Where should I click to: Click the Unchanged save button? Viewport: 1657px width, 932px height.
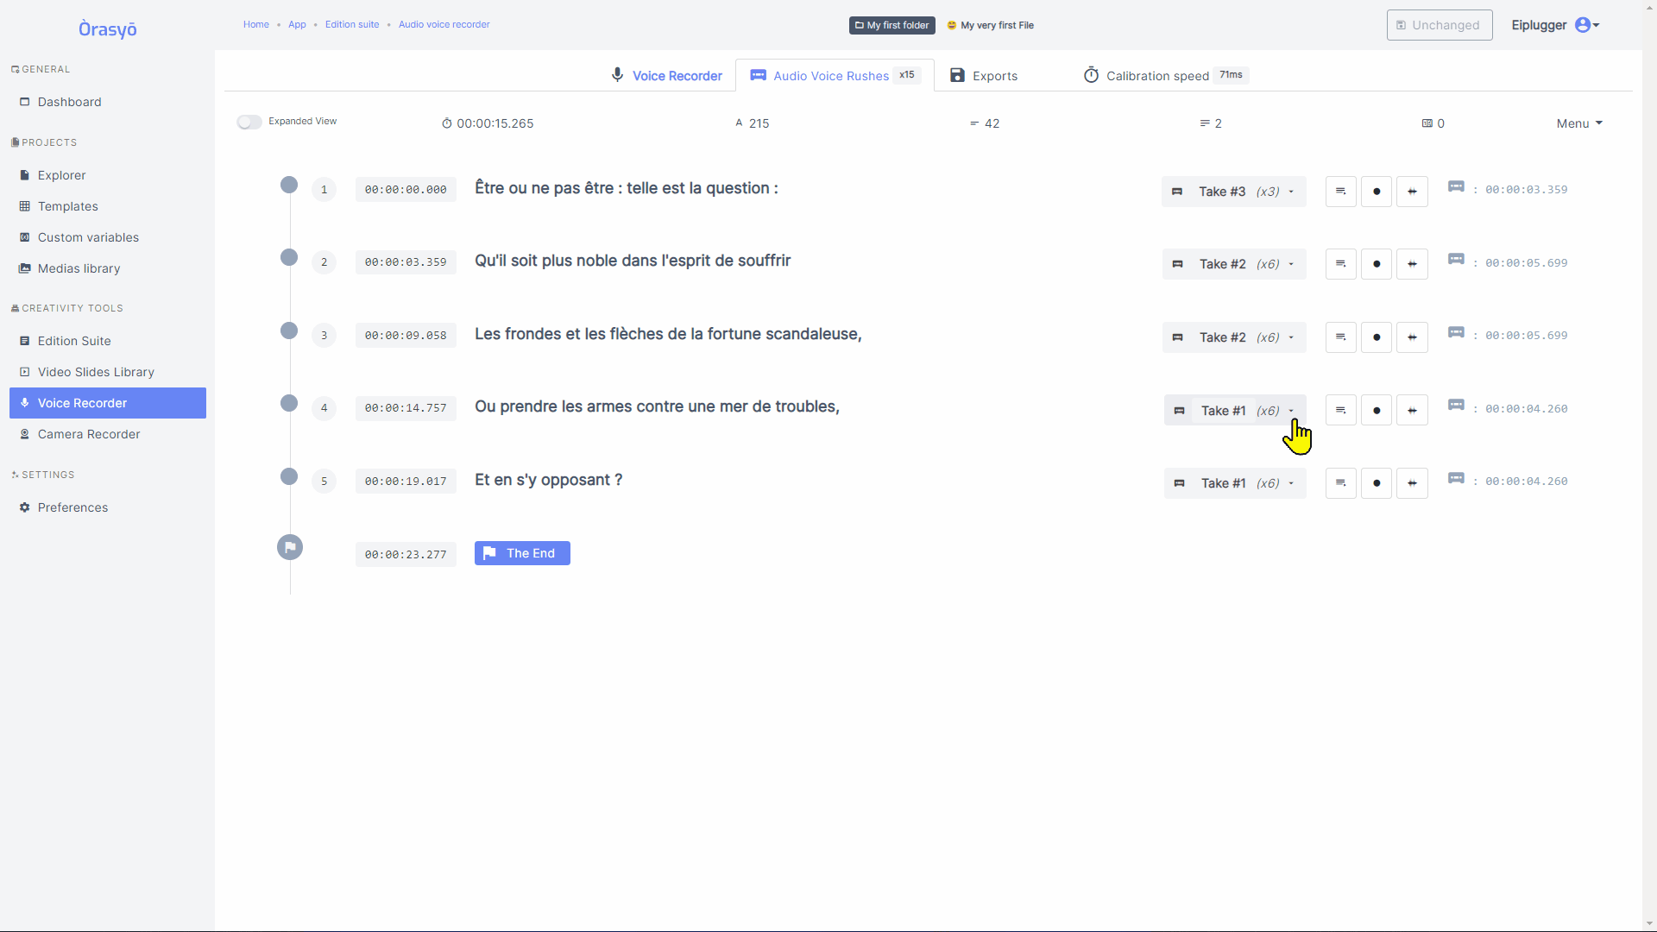(1440, 25)
